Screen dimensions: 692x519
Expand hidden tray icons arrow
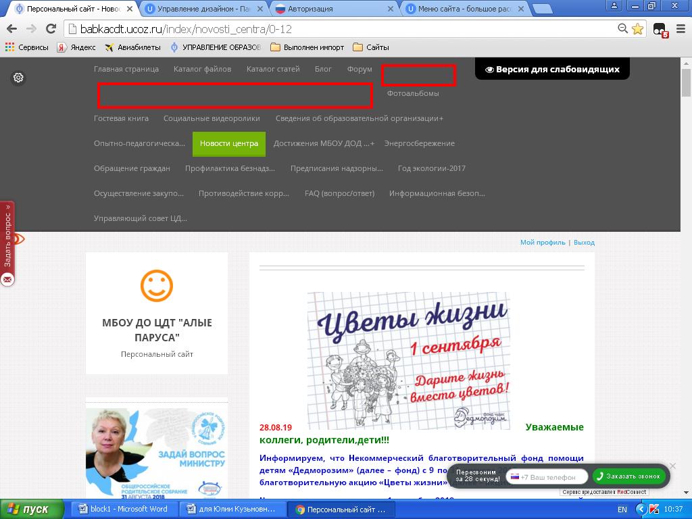pos(641,510)
